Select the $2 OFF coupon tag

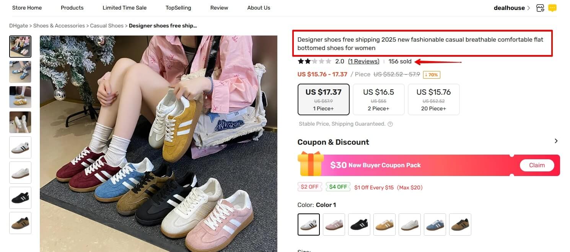point(310,187)
